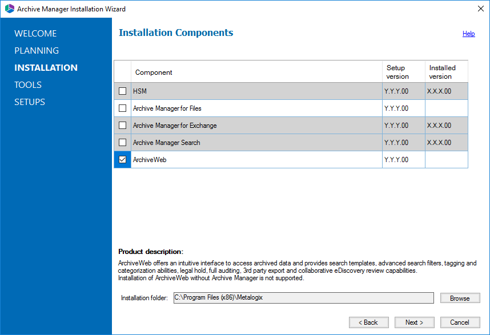Open the Help link
The image size is (490, 335).
pos(468,34)
